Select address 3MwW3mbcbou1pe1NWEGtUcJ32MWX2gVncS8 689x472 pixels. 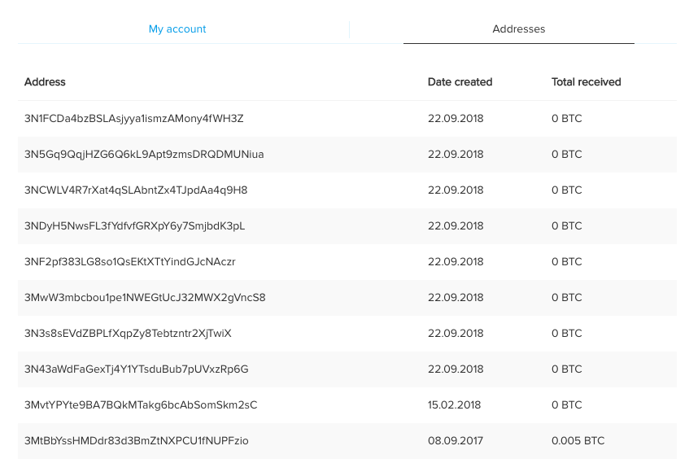click(145, 298)
